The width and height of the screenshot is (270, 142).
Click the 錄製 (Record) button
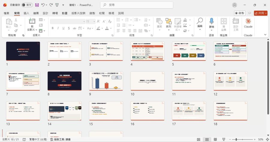pos(240,13)
